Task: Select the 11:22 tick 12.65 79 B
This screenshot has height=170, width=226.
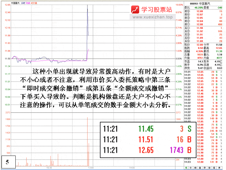Action: pyautogui.click(x=203, y=81)
